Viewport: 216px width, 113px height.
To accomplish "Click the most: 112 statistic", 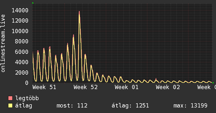I will coord(72,106).
